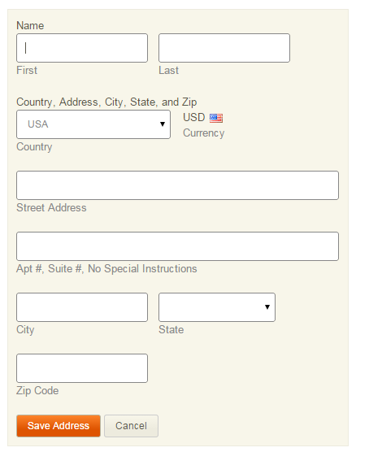Click the Zip Code label

[x=37, y=390]
